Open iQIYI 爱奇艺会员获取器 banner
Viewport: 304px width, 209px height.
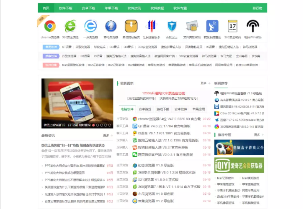pos(239,165)
